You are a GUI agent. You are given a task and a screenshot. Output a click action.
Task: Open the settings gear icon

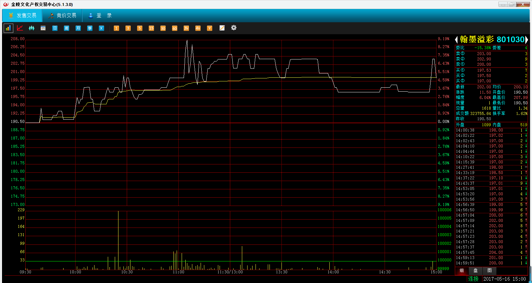(234, 28)
